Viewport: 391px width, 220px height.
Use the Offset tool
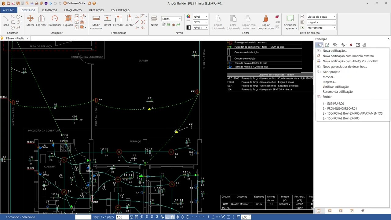[x=107, y=21]
